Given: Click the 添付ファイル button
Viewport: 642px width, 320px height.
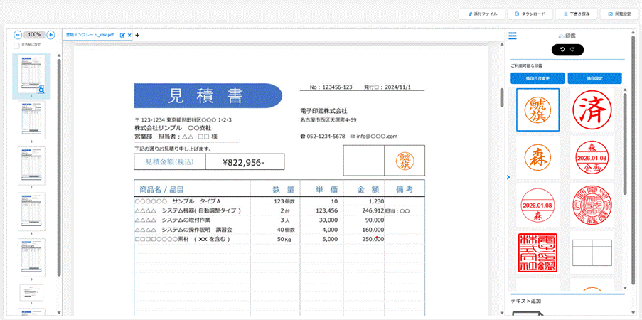Looking at the screenshot, I should (482, 14).
